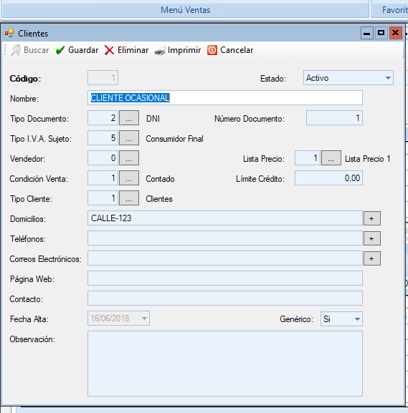Browse Lista Precio with the ellipsis button
408x413 pixels.
pyautogui.click(x=331, y=158)
